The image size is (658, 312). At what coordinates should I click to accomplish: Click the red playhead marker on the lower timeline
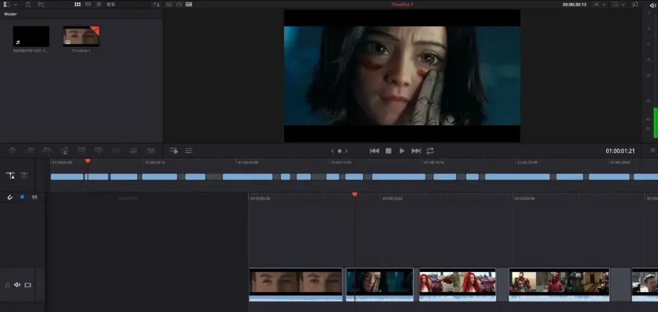point(355,195)
